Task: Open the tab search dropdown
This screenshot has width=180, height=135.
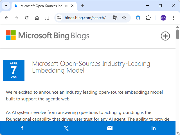Action: (6, 6)
